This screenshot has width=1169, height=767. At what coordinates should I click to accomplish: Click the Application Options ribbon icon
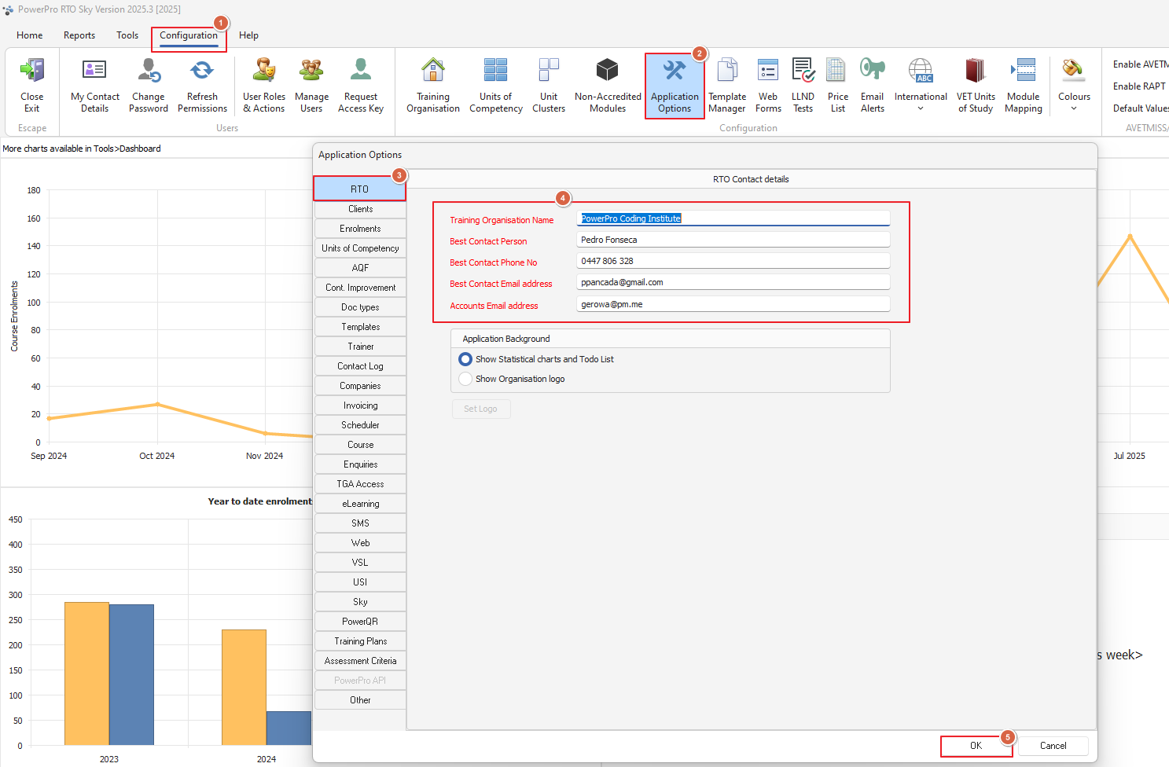pyautogui.click(x=675, y=86)
